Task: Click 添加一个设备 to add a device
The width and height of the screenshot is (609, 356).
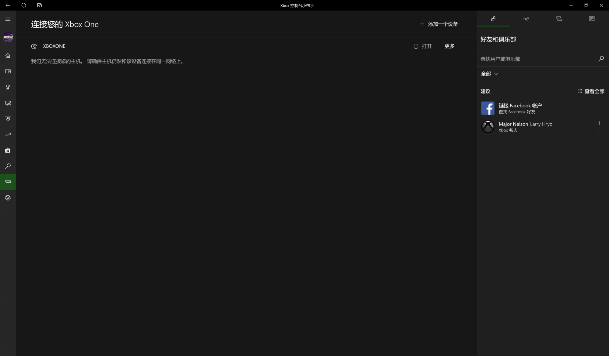Action: tap(439, 24)
